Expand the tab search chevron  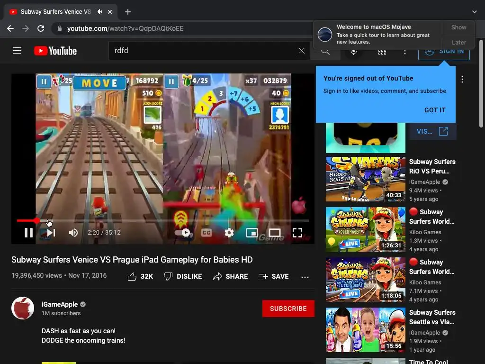pyautogui.click(x=475, y=12)
